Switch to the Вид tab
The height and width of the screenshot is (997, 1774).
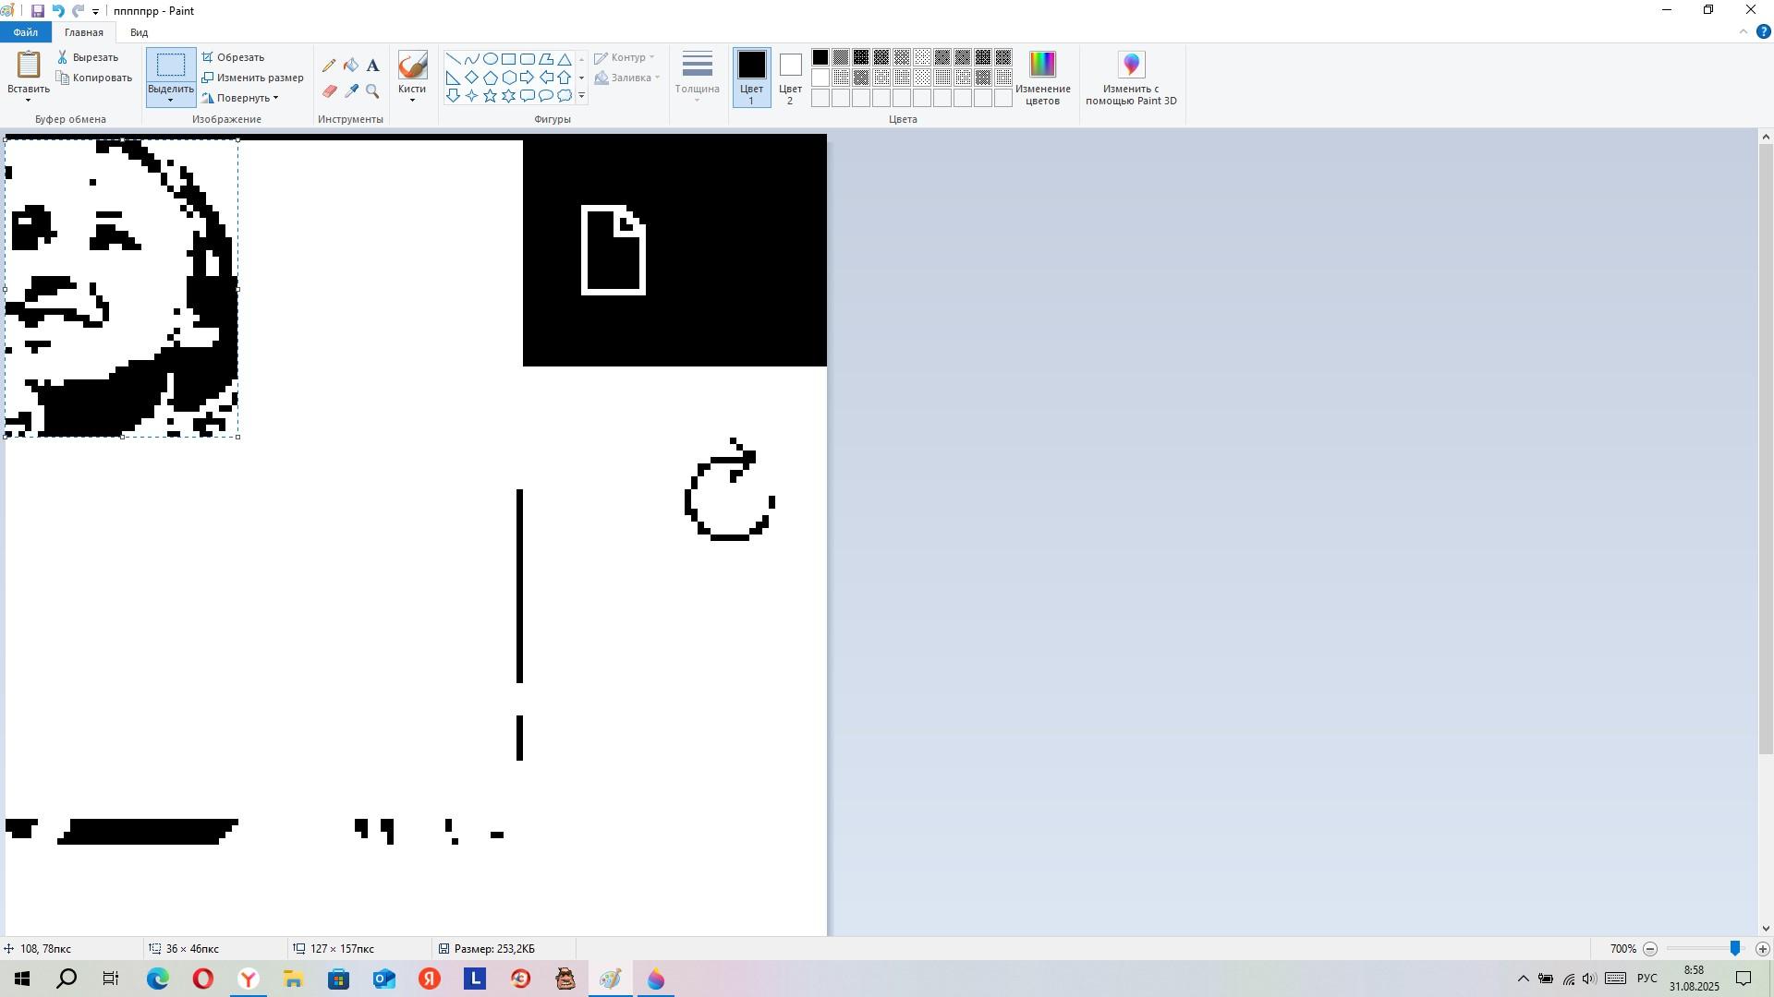[x=139, y=32]
